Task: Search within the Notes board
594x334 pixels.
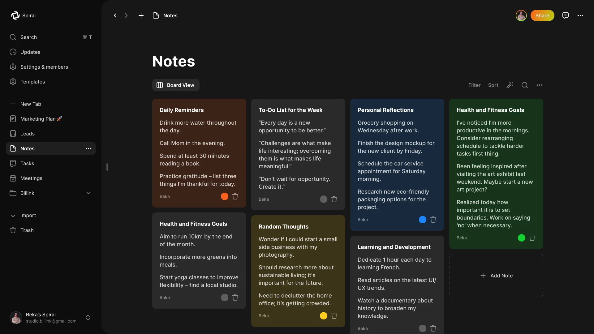Action: 524,85
